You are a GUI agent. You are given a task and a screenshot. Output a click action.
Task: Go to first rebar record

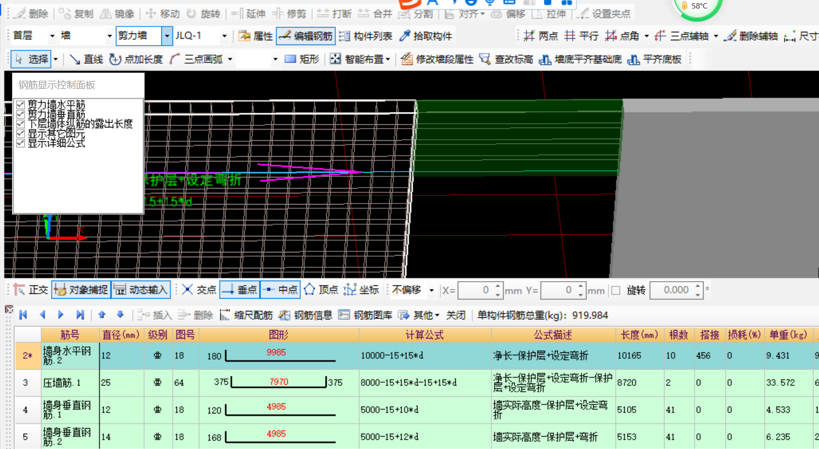pyautogui.click(x=23, y=315)
